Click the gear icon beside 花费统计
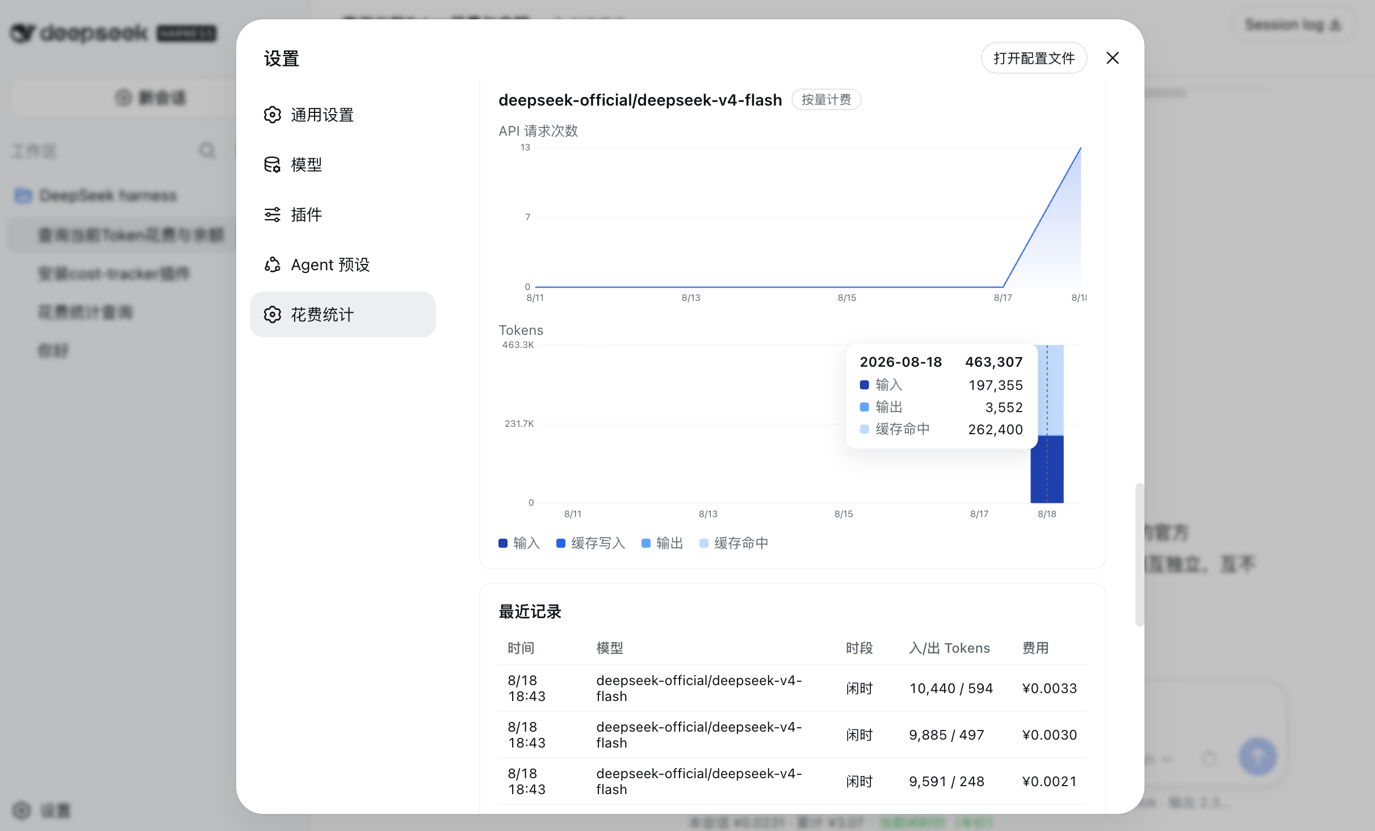Viewport: 1375px width, 831px height. coord(273,314)
